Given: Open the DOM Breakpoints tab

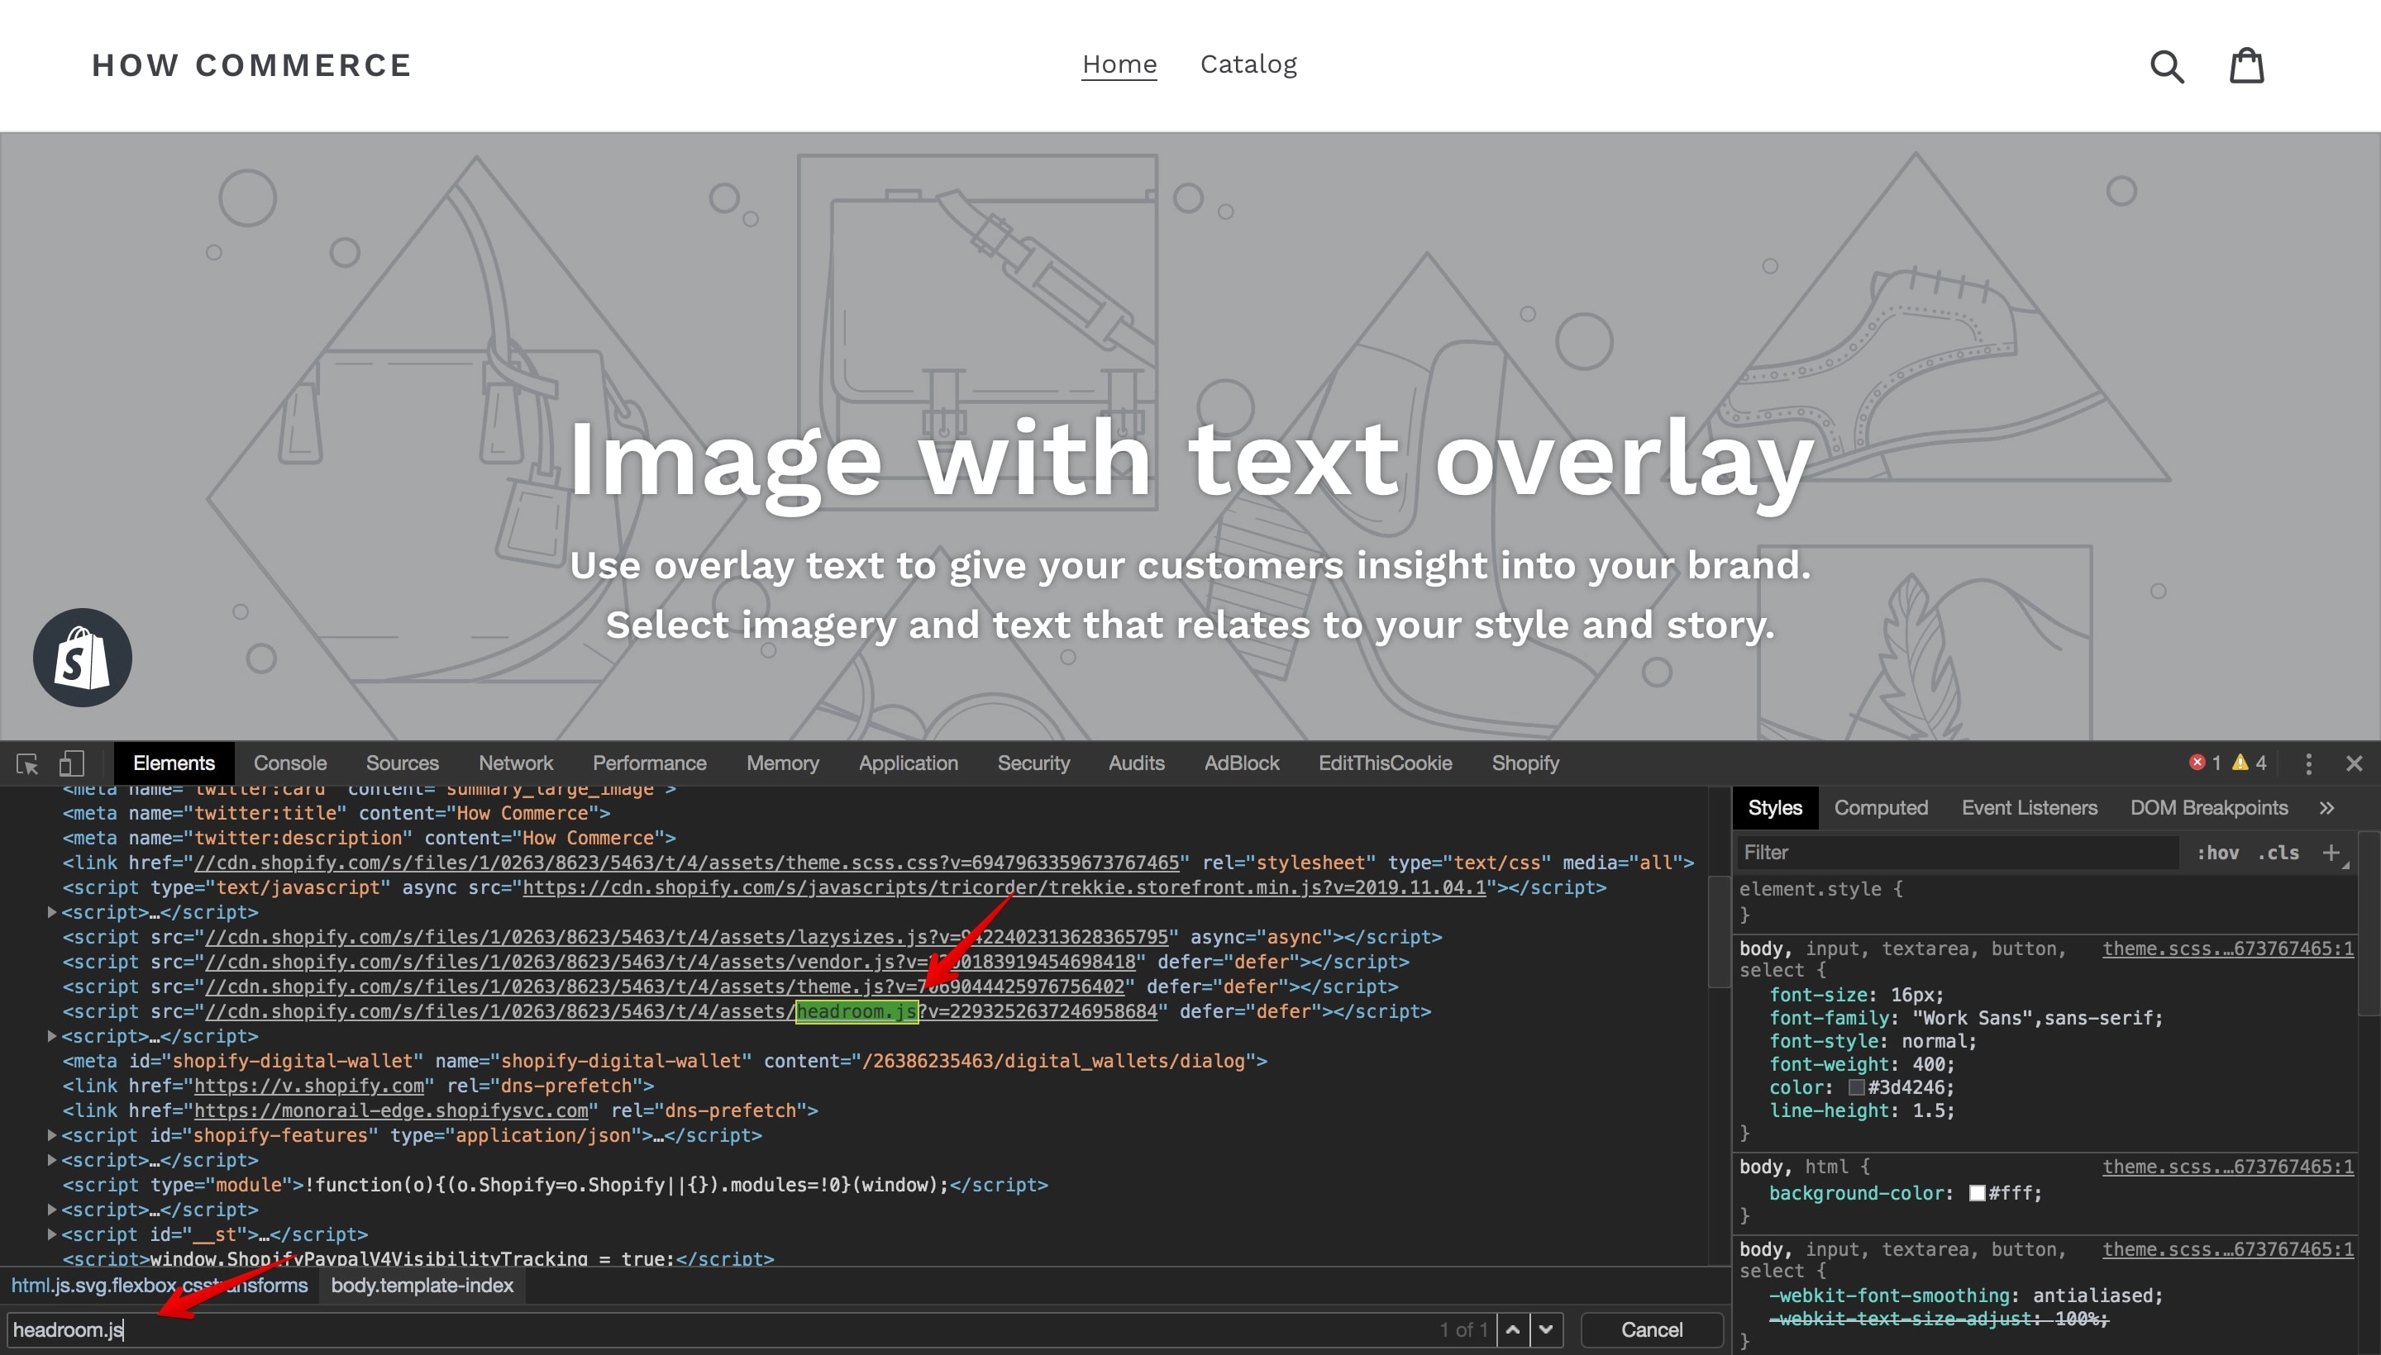Looking at the screenshot, I should 2208,808.
